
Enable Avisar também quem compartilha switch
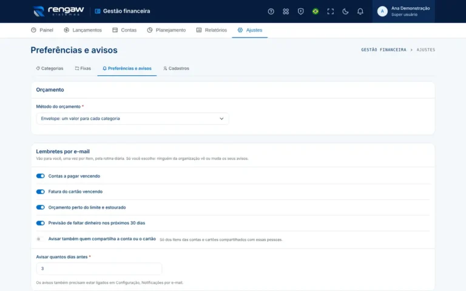[41, 239]
